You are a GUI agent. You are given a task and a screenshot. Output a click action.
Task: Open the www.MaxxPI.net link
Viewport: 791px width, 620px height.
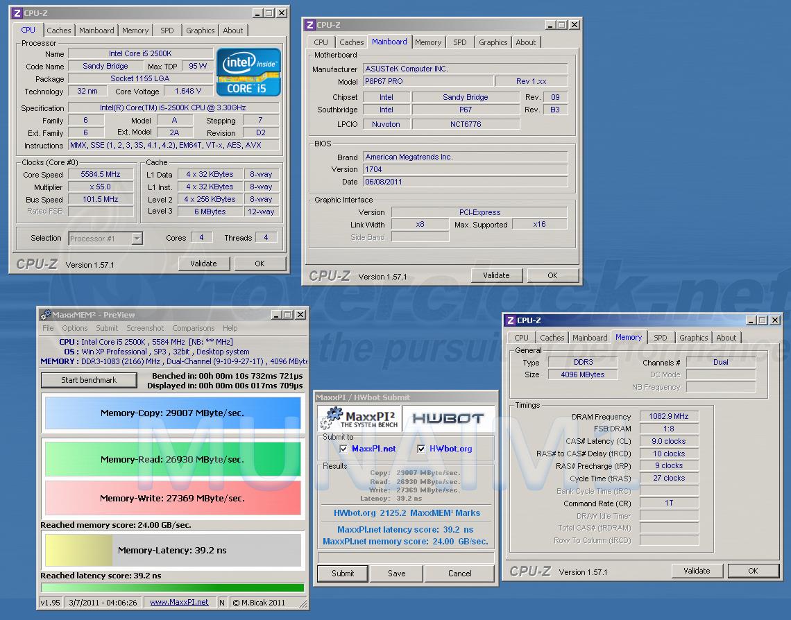point(180,603)
